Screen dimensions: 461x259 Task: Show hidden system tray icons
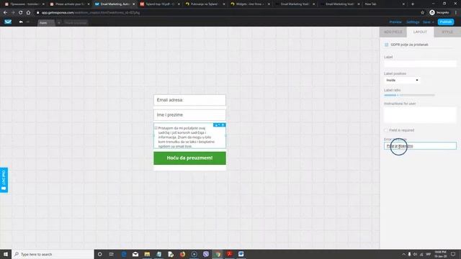[x=403, y=254]
